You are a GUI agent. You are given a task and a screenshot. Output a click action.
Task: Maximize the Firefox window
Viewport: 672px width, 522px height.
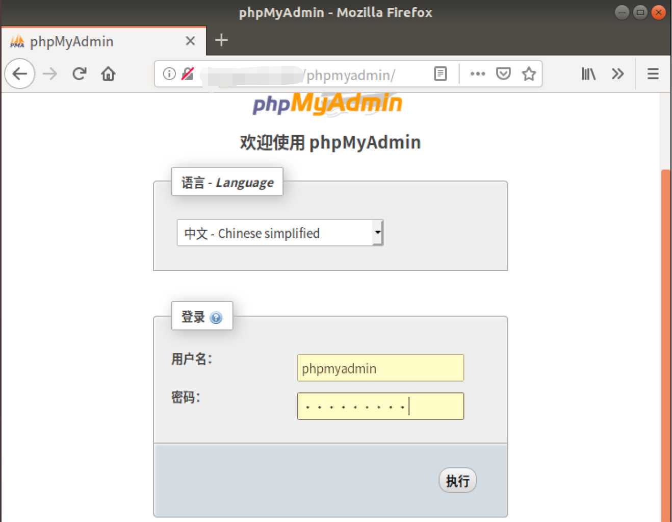[640, 12]
